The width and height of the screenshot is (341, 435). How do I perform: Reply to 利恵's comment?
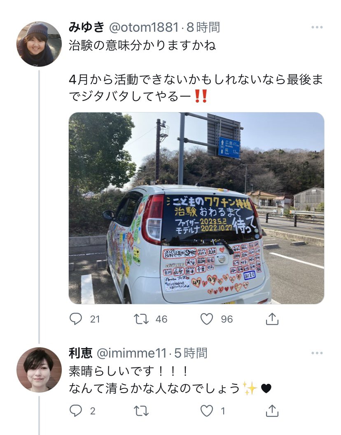click(76, 411)
